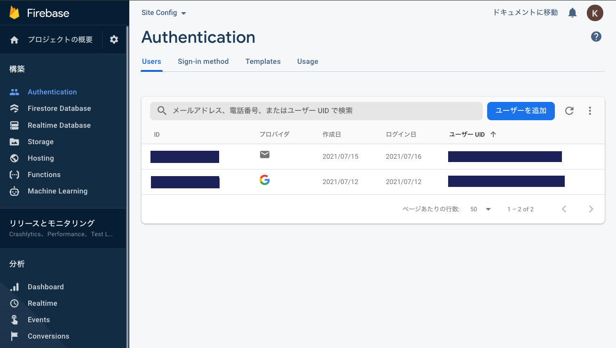Viewport: 616px width, 348px height.
Task: Click login date 2021/07/16
Action: (x=403, y=156)
